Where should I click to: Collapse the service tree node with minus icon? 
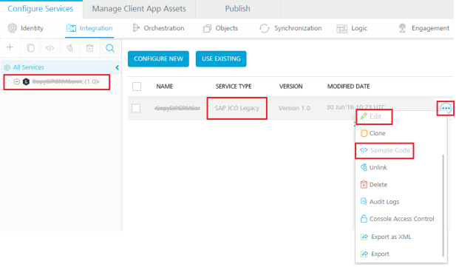[x=16, y=81]
